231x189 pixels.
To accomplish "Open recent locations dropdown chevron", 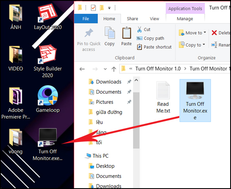I will click(105, 69).
